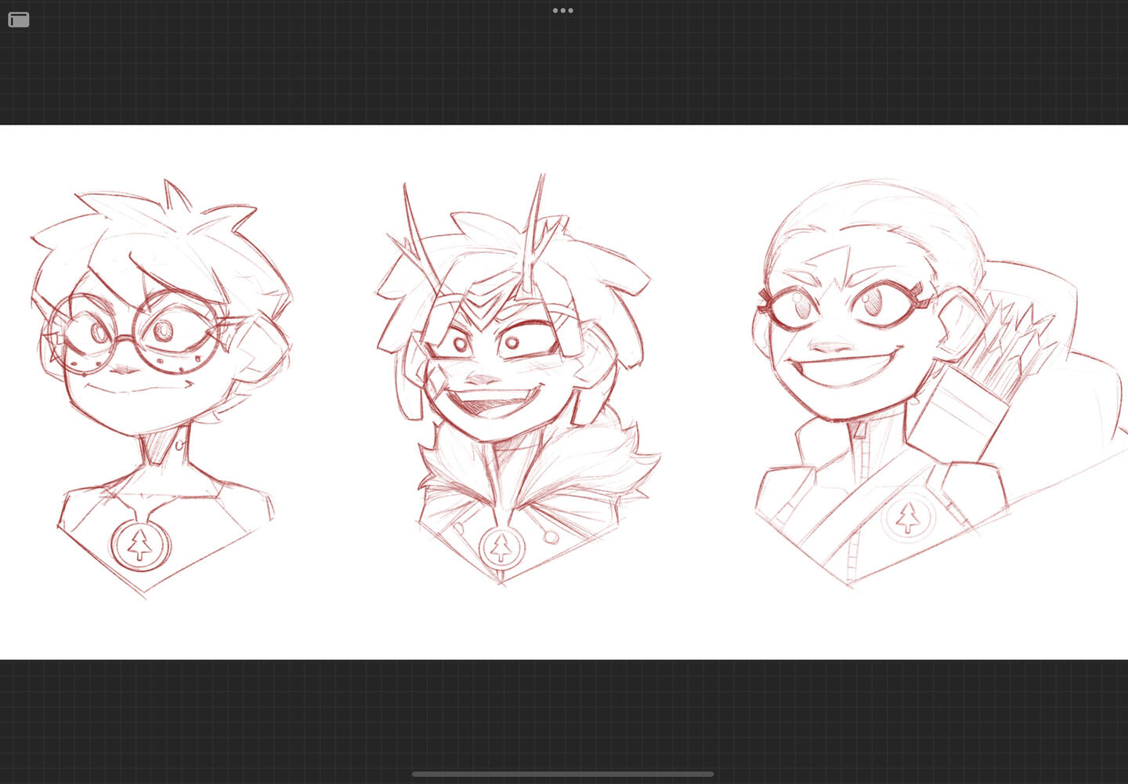Click the archer's pine tree strap badge
The width and height of the screenshot is (1128, 784).
pos(907,518)
